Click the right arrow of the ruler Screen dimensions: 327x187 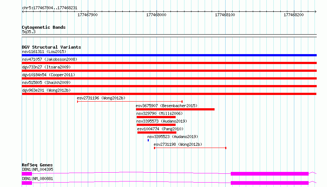tap(315, 11)
